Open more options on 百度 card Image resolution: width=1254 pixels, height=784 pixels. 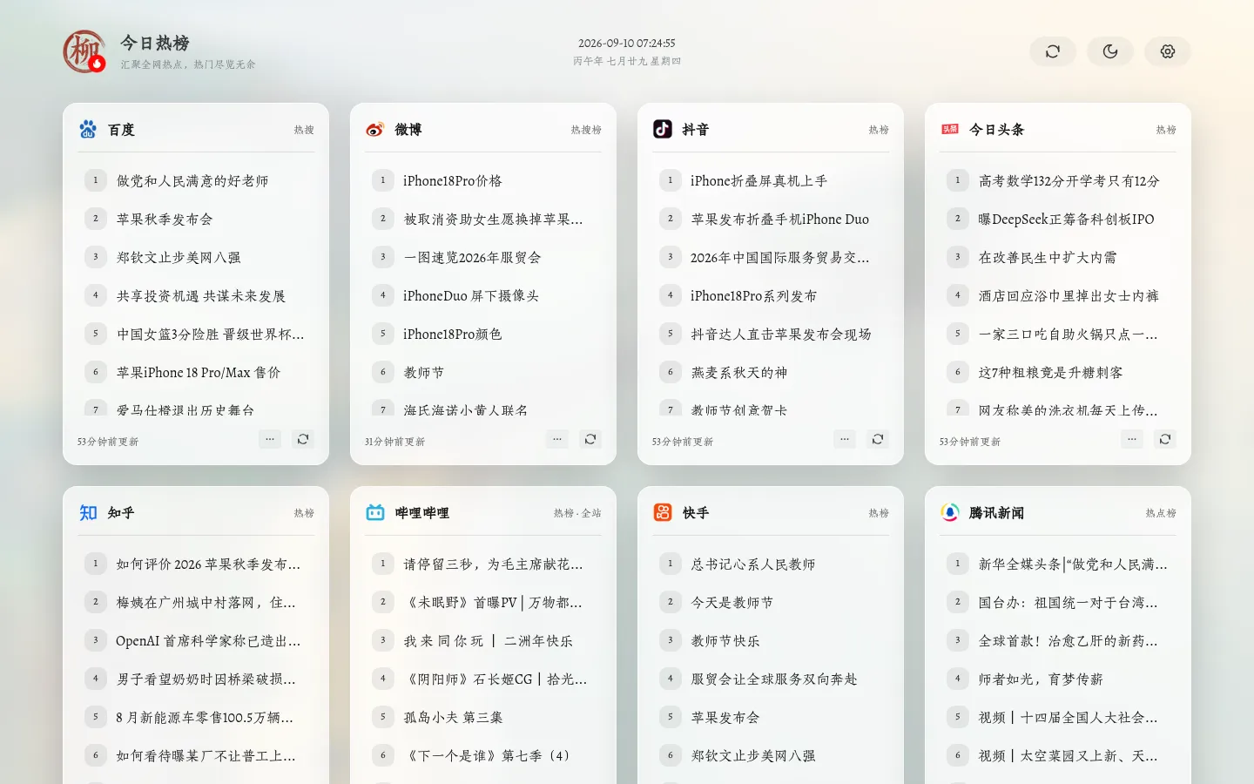(x=270, y=439)
